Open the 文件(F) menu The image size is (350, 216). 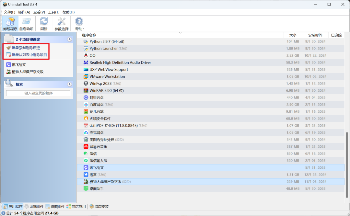pos(9,12)
